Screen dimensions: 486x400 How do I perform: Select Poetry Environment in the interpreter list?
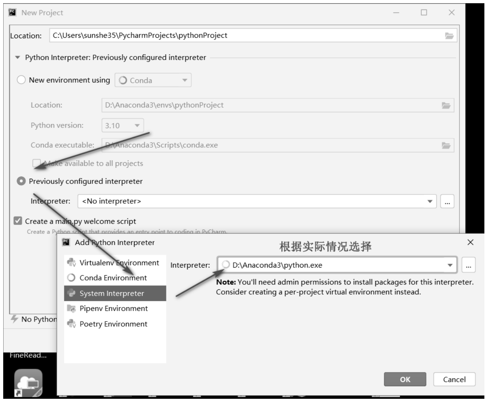pyautogui.click(x=115, y=324)
